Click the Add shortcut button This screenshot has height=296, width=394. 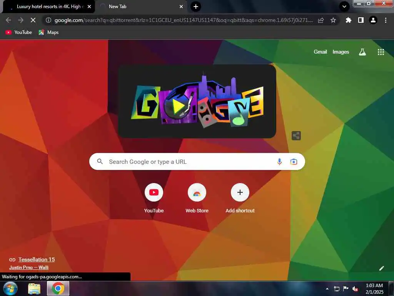(x=240, y=198)
